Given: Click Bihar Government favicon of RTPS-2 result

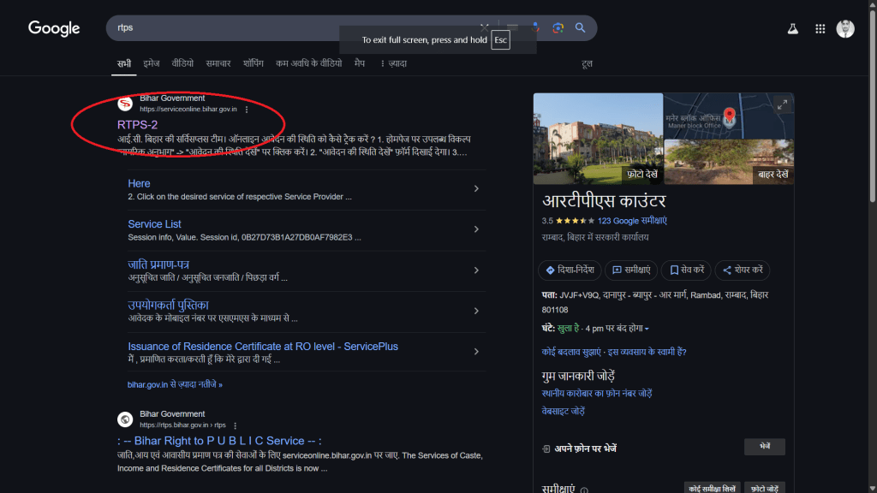Looking at the screenshot, I should tap(125, 104).
